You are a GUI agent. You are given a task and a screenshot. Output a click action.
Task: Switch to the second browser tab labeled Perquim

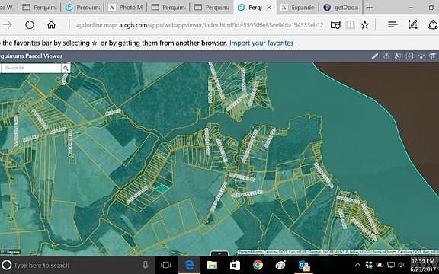(83, 8)
